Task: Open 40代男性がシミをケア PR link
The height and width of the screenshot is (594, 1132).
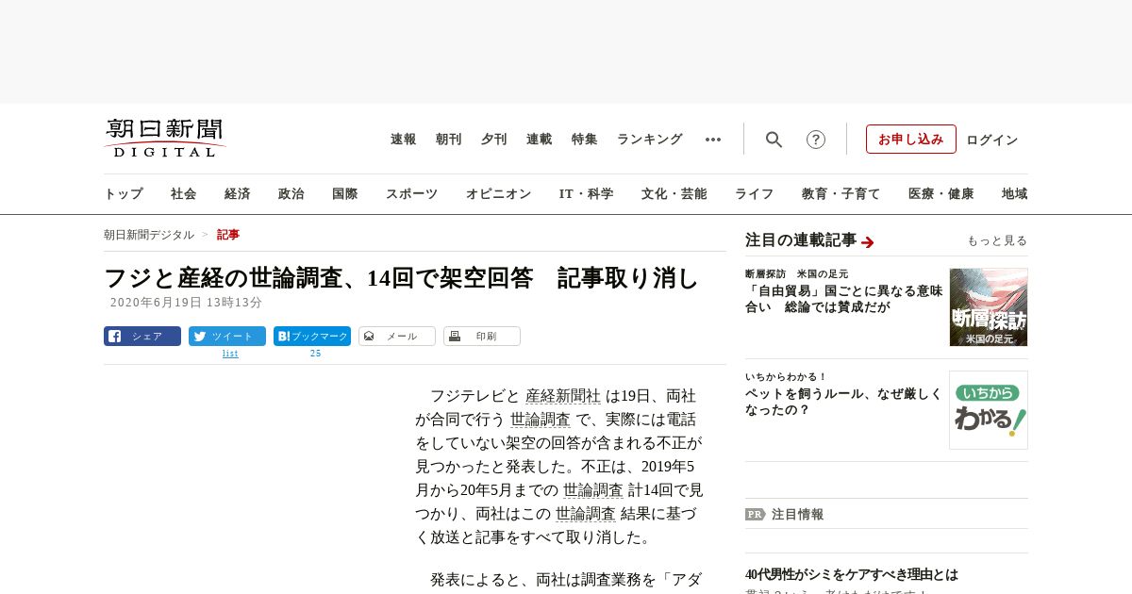Action: pyautogui.click(x=852, y=574)
